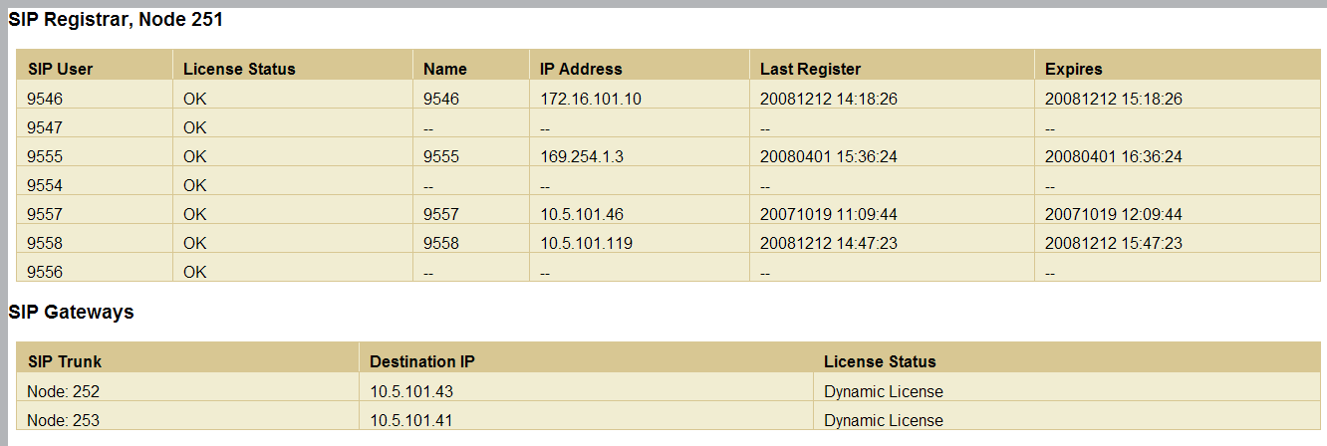Click last register time 20071019 11:09:44
Image resolution: width=1327 pixels, height=446 pixels.
tap(828, 214)
